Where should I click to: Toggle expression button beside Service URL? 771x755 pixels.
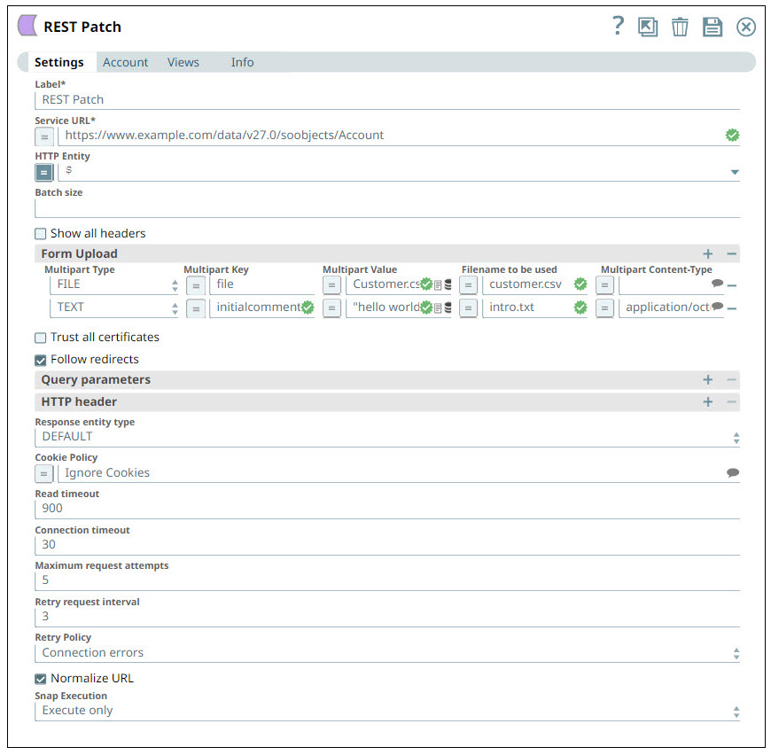click(x=44, y=136)
